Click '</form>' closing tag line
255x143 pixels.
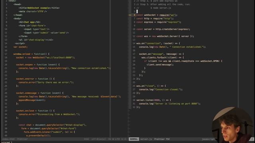tap(23, 36)
